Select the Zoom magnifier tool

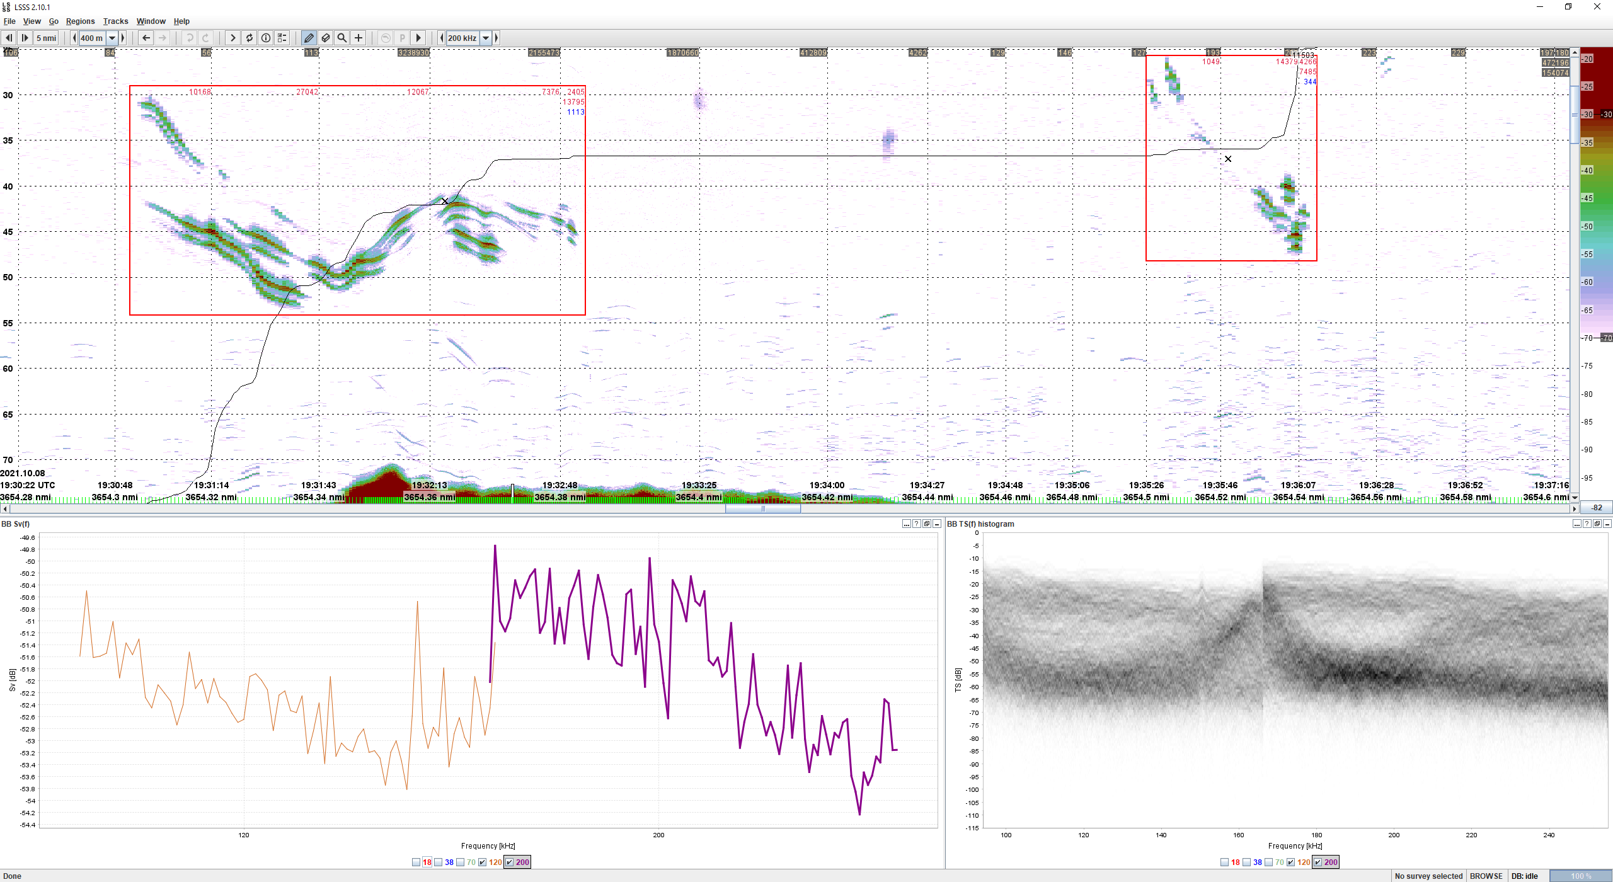(x=342, y=37)
